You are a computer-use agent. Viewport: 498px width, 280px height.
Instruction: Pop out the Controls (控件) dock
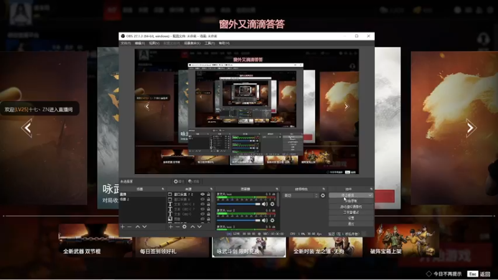coord(371,189)
